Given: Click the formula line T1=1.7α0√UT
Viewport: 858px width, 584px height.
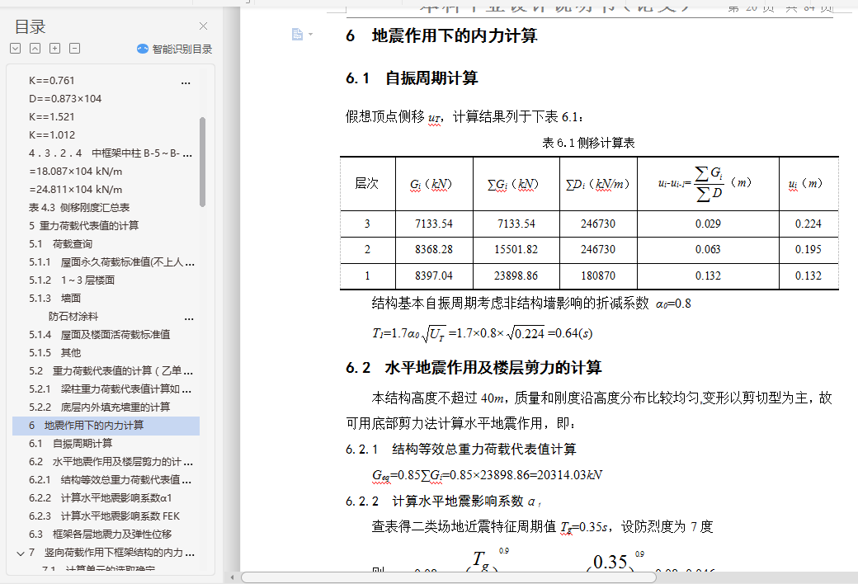Looking at the screenshot, I should point(482,333).
